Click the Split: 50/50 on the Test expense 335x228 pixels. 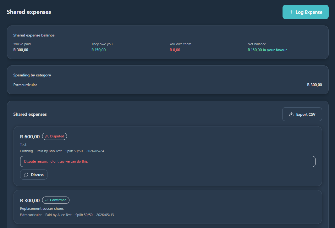coord(74,151)
